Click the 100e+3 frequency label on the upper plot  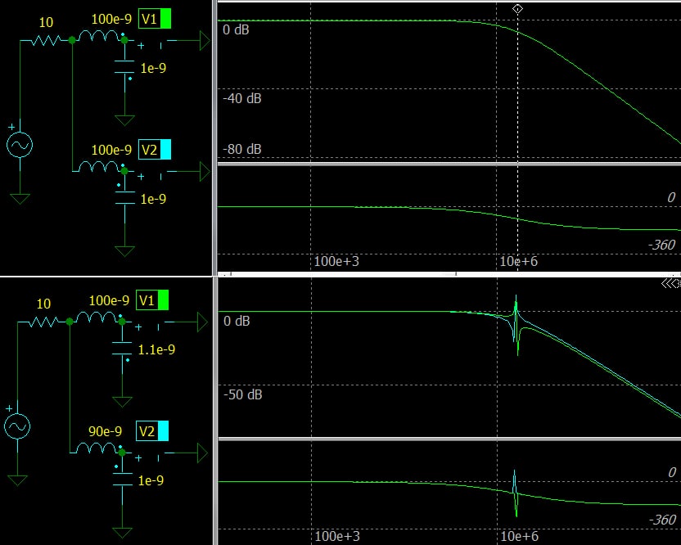336,261
